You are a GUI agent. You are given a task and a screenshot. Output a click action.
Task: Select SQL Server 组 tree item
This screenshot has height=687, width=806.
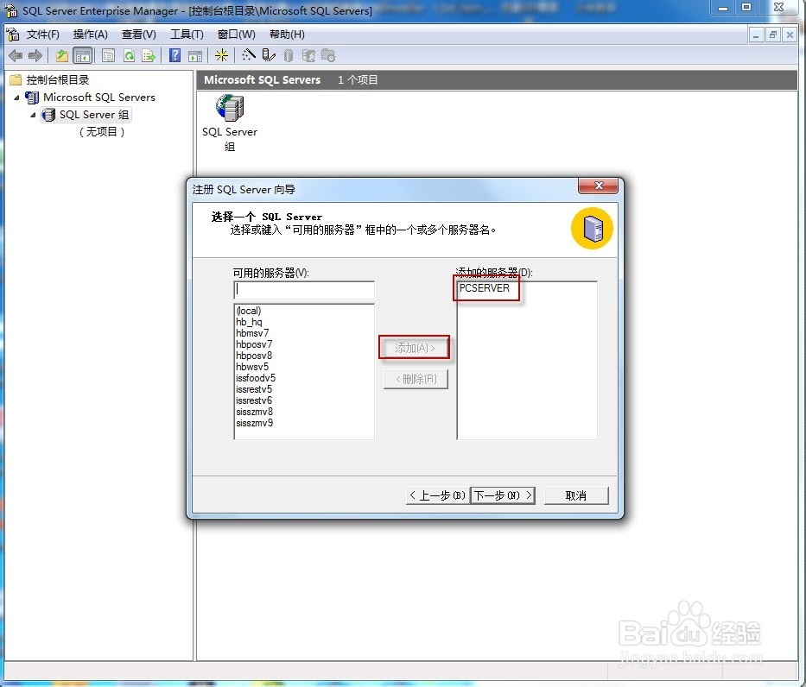click(94, 115)
